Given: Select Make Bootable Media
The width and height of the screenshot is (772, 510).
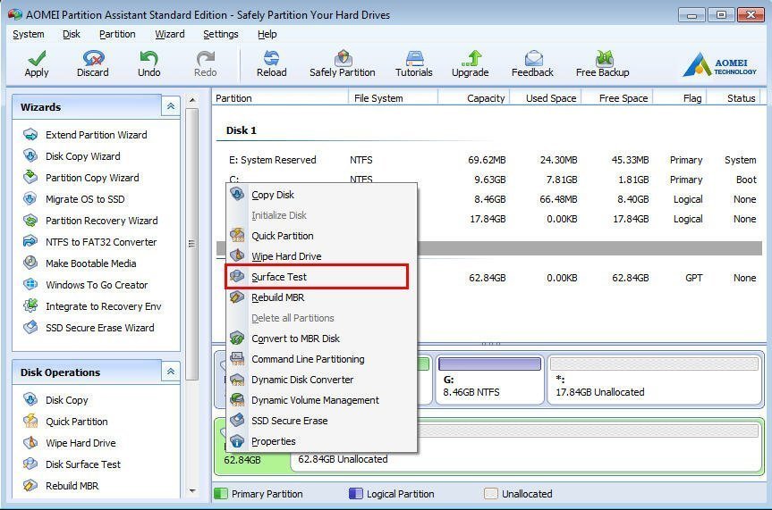Looking at the screenshot, I should 90,263.
